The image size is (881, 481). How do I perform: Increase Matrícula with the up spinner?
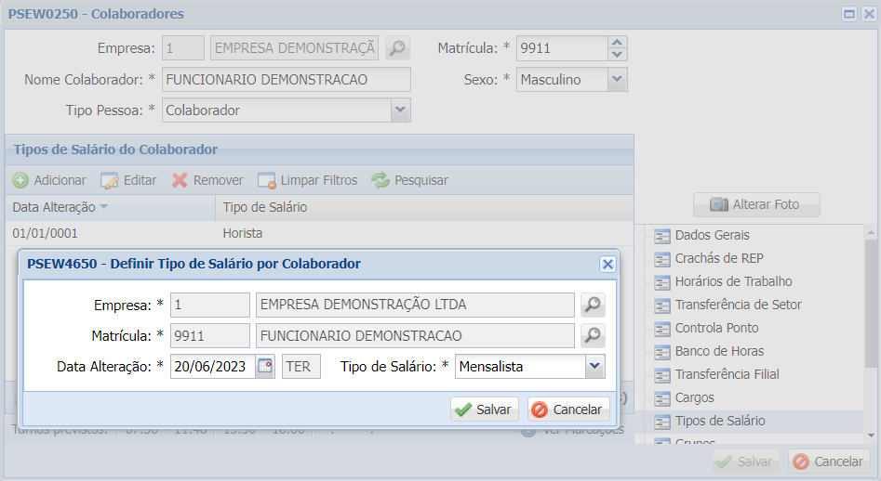pos(617,42)
